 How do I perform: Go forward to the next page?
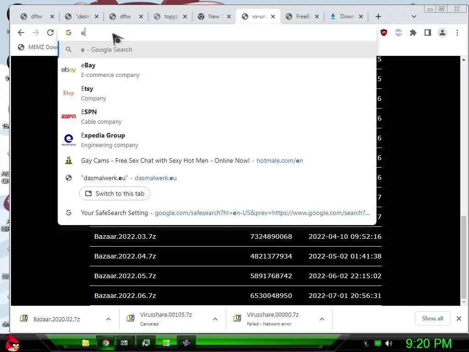36,33
